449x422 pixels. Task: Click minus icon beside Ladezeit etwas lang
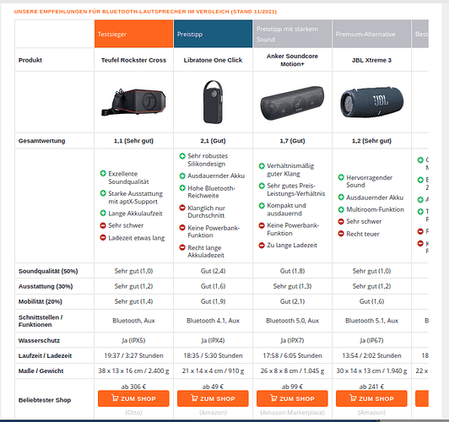pos(103,238)
